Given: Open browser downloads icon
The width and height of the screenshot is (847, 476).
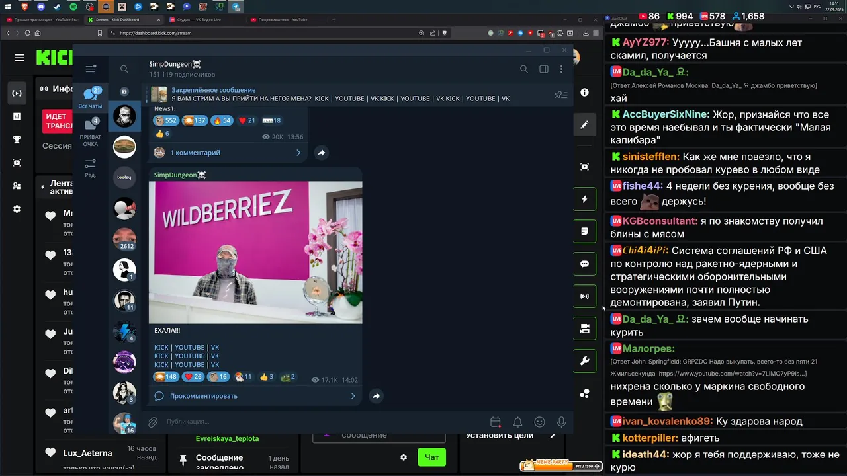Looking at the screenshot, I should 586,33.
